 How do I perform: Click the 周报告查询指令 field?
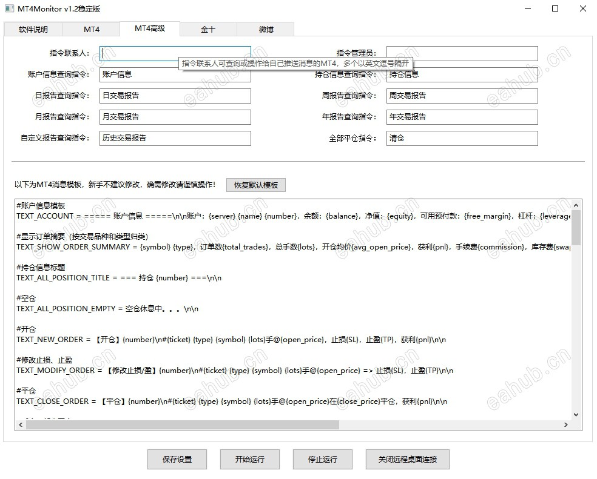(x=462, y=96)
